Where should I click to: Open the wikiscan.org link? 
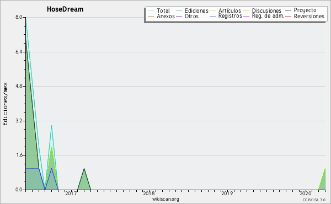coord(165,199)
